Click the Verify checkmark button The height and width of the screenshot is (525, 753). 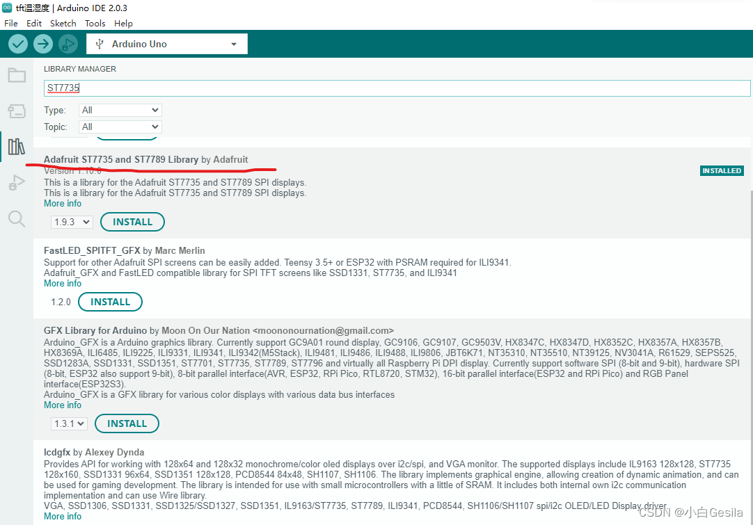(x=18, y=44)
